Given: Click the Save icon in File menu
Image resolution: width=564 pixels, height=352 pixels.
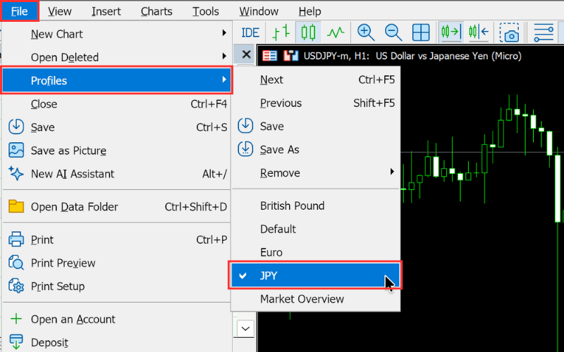Looking at the screenshot, I should 16,127.
